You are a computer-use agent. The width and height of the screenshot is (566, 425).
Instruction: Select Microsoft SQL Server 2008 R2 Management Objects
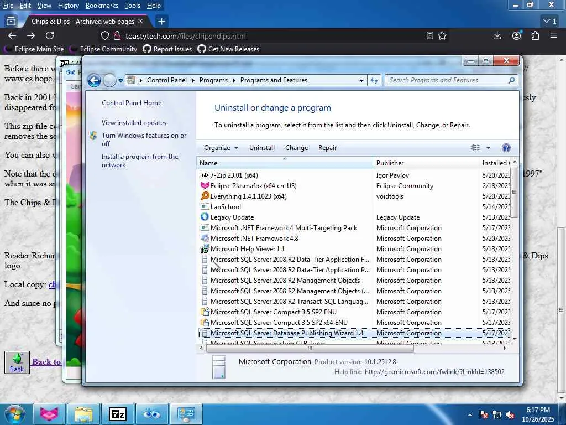(285, 281)
